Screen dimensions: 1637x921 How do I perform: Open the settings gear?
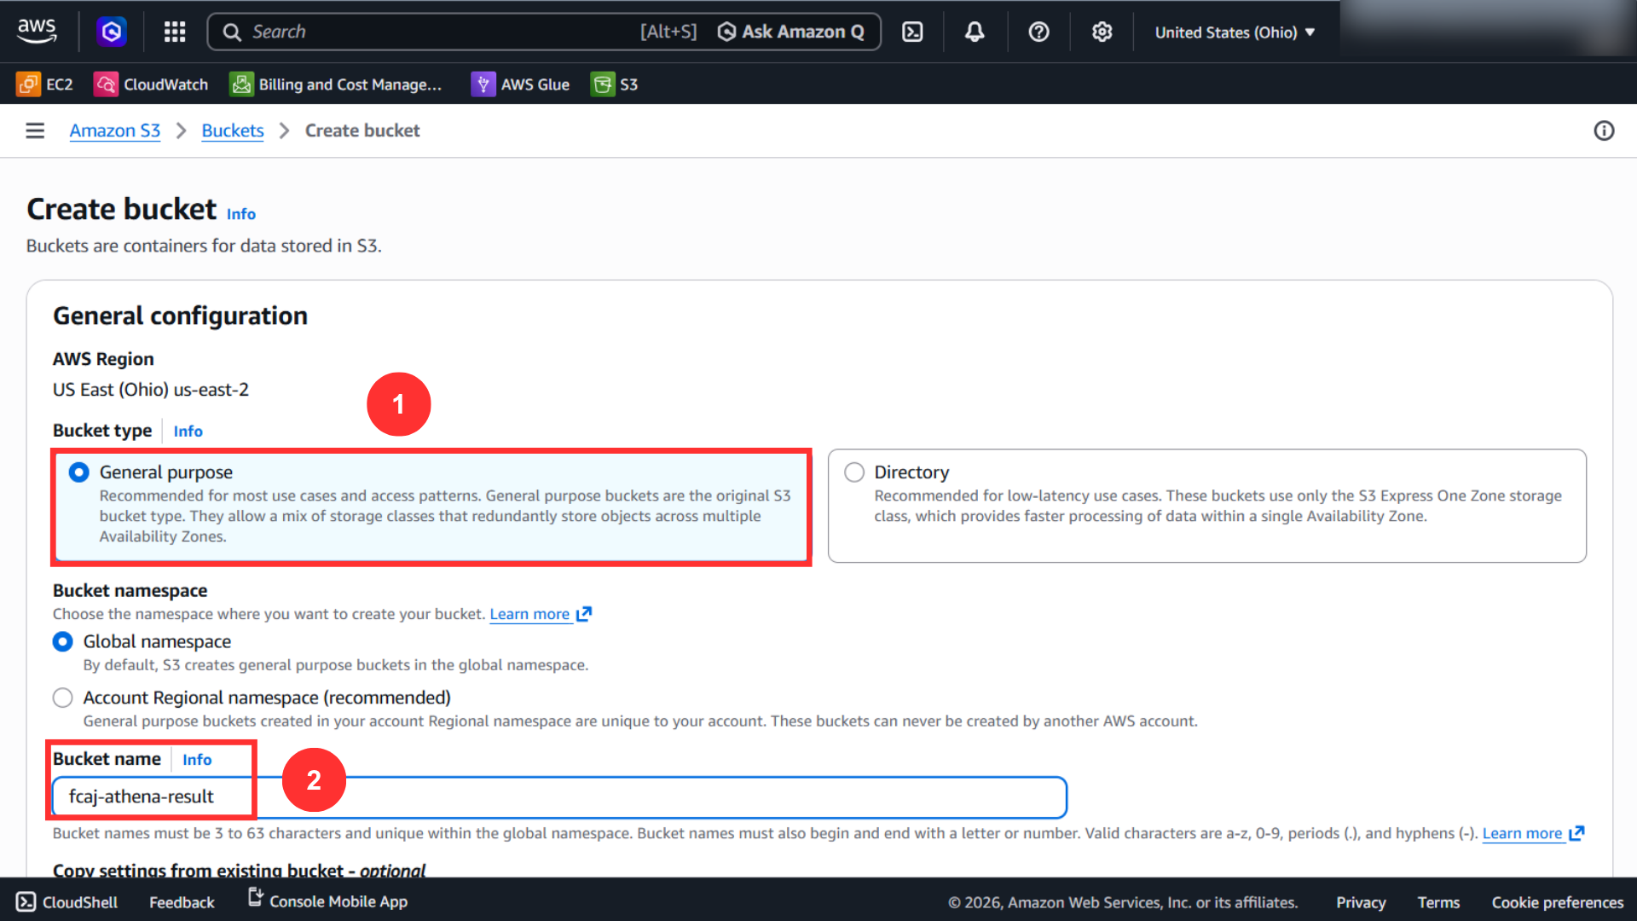coord(1102,32)
